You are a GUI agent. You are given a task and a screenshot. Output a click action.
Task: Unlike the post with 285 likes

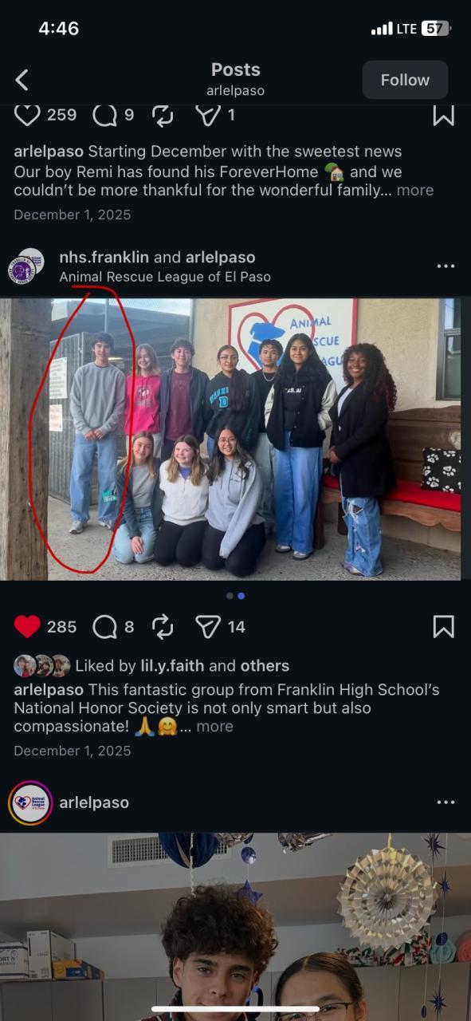(27, 627)
